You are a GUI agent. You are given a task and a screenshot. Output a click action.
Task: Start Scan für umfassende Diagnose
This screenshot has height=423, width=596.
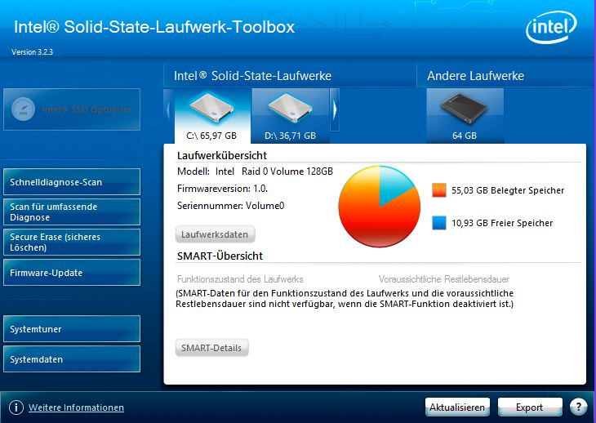(72, 212)
